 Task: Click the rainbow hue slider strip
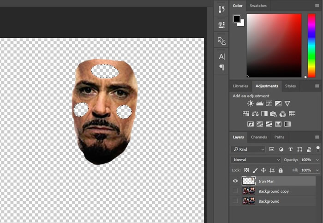pos(311,46)
